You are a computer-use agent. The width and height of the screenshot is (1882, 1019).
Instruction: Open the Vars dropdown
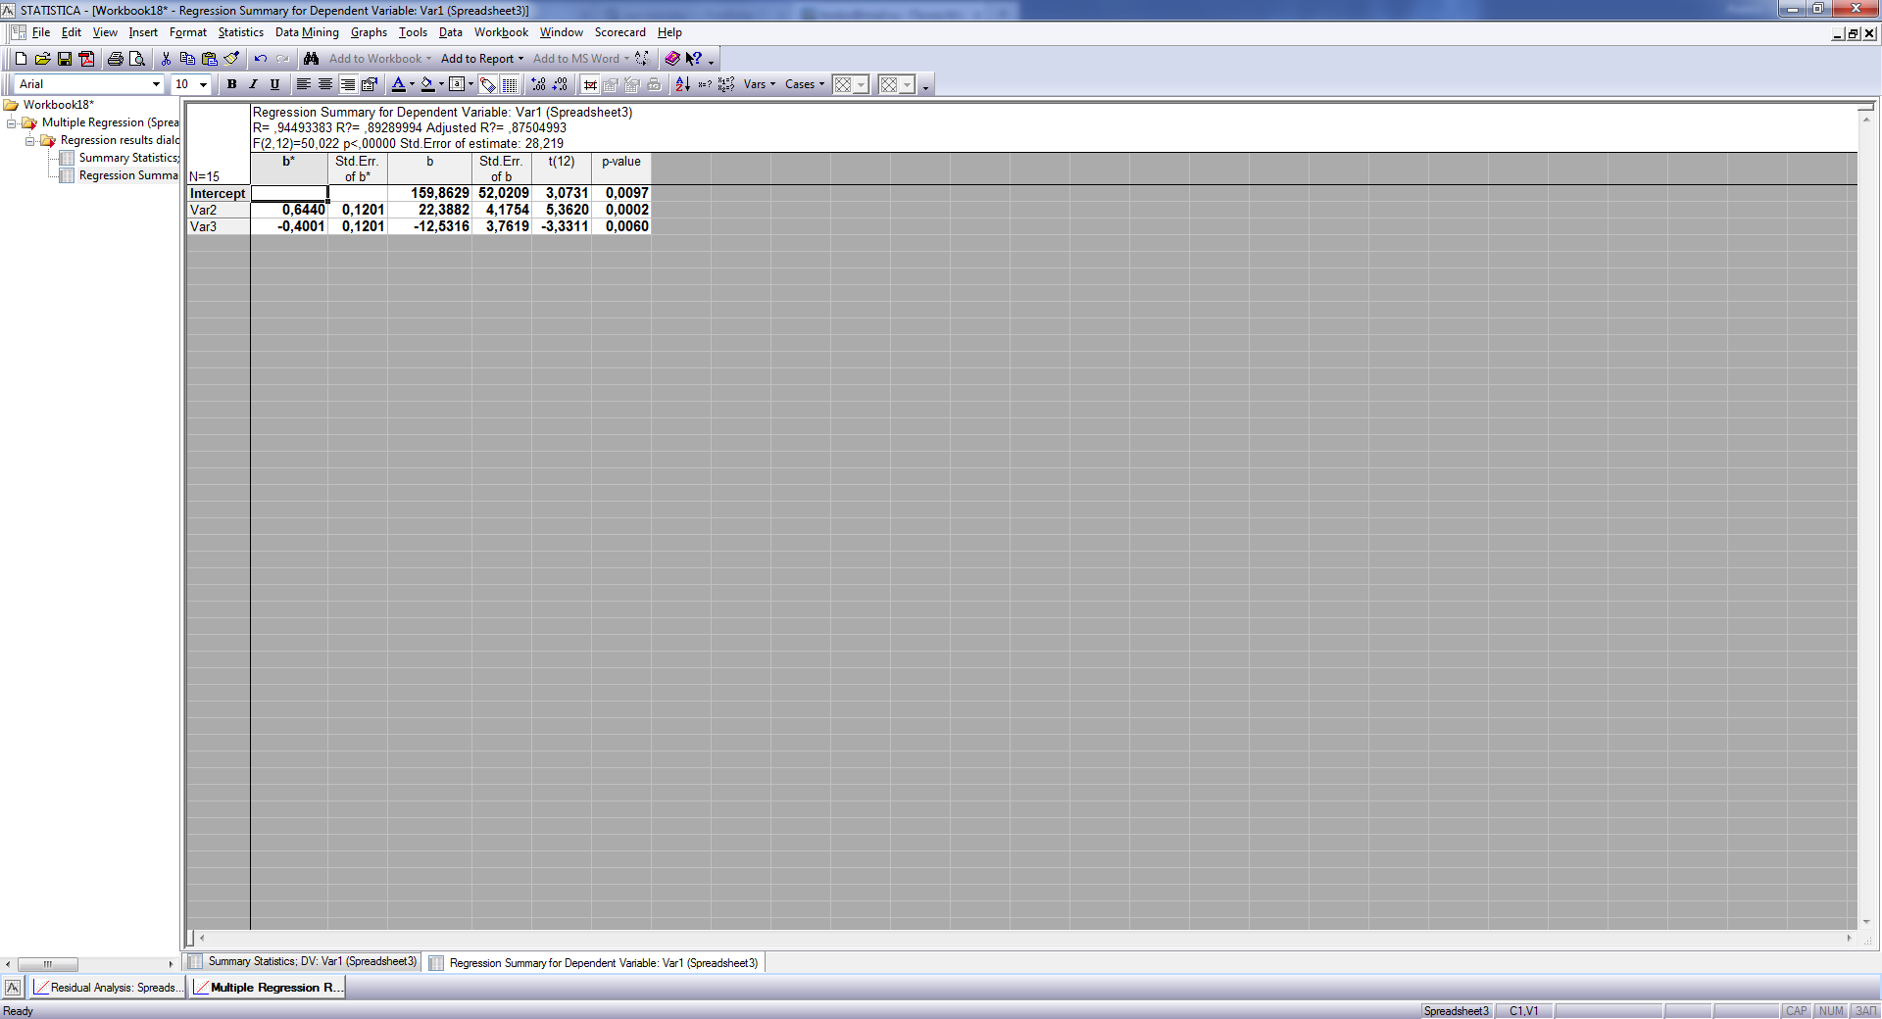760,84
